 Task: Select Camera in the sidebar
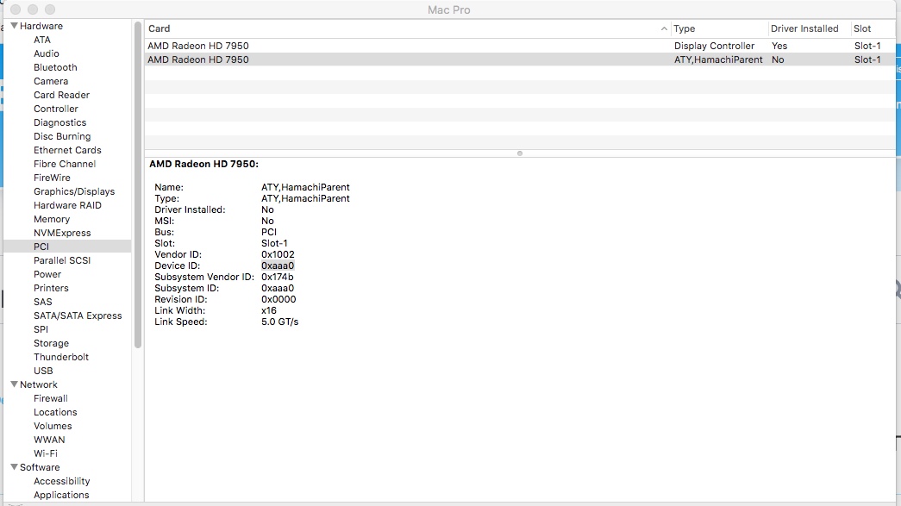point(51,81)
